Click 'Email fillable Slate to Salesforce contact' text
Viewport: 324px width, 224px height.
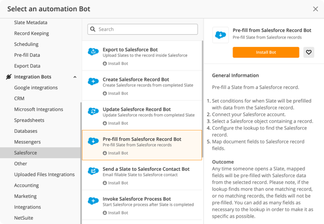click(140, 175)
